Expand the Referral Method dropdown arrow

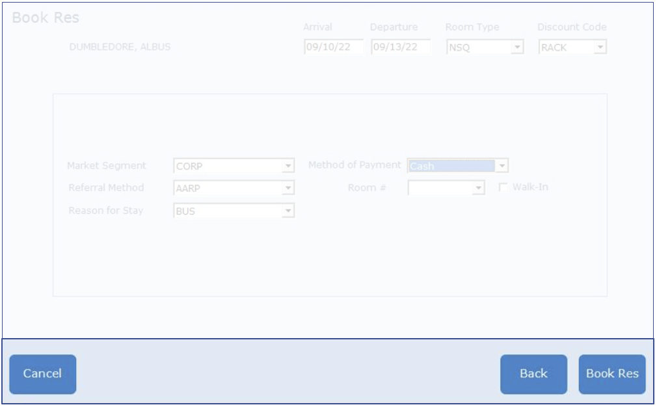288,189
